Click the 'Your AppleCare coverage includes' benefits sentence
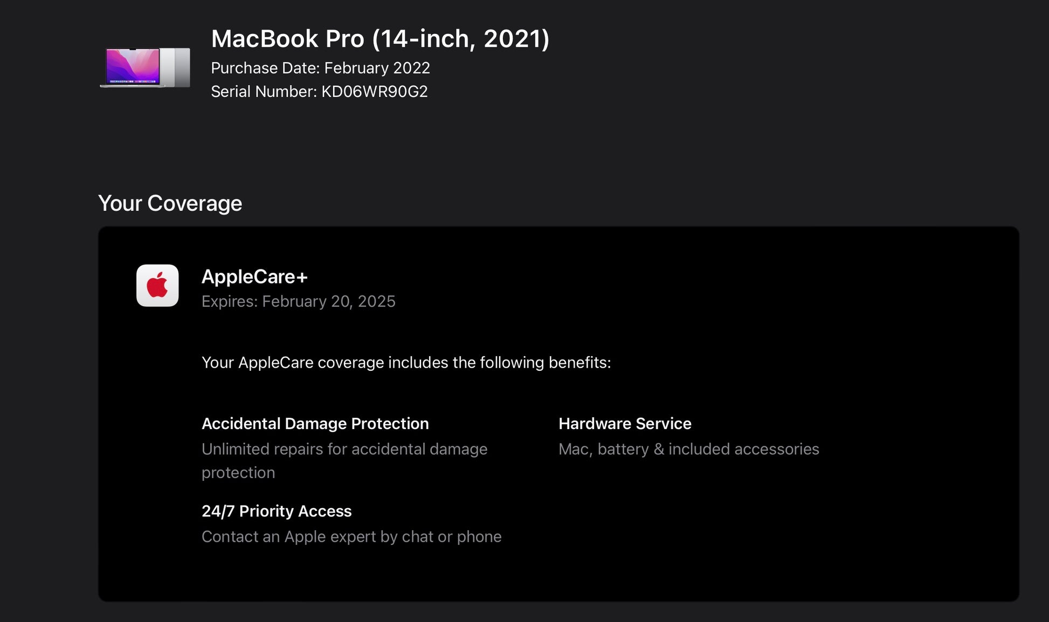The width and height of the screenshot is (1049, 622). pos(406,362)
